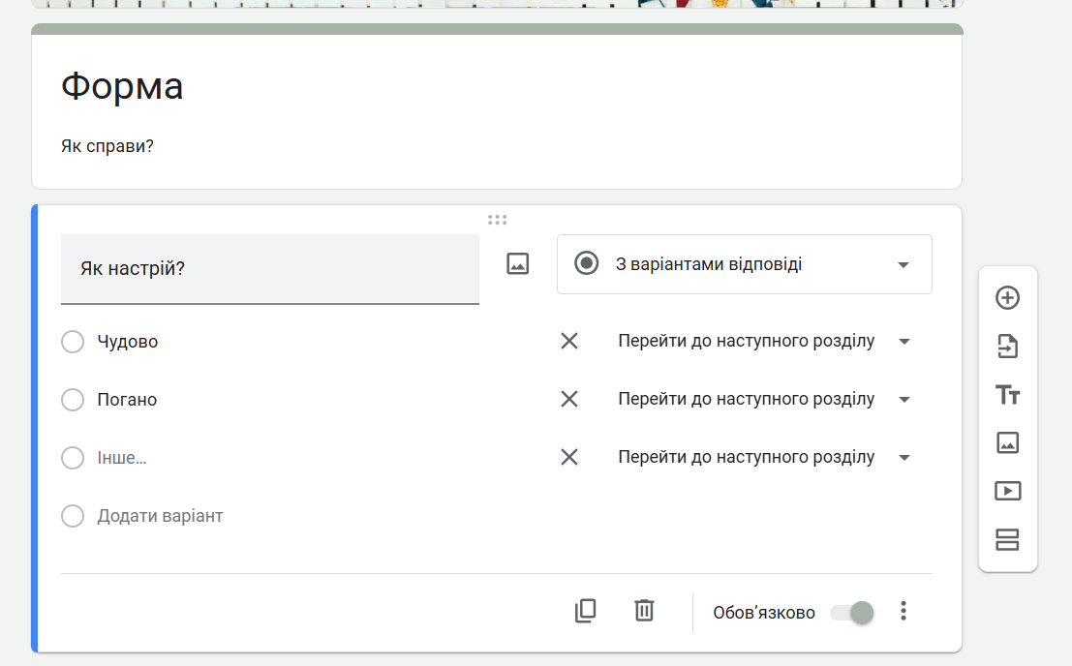
Task: Remove the 'Погано' option with the X
Action: (x=569, y=399)
